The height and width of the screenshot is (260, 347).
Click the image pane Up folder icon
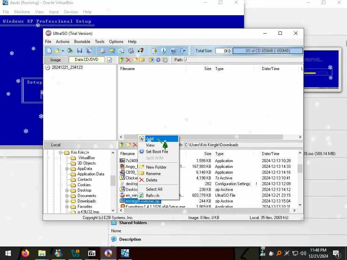point(122,60)
